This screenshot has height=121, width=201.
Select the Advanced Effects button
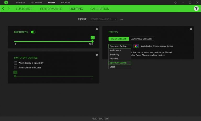141,39
